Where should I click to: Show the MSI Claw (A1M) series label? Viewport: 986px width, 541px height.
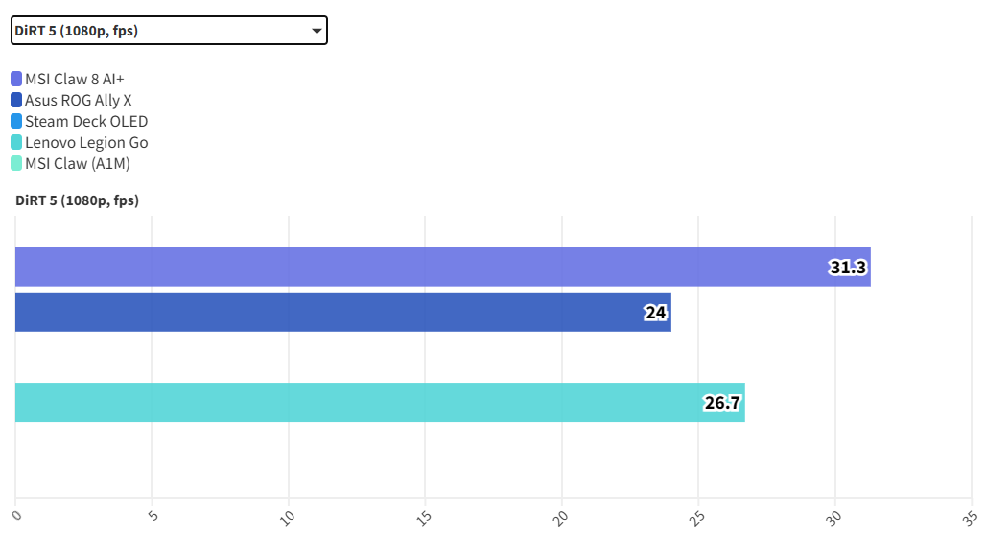tap(78, 163)
